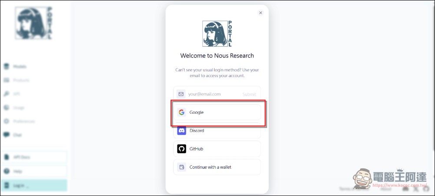Close the login dialog with X

click(260, 13)
